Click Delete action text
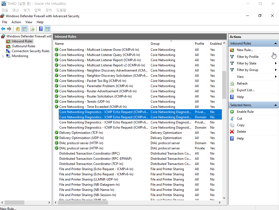This screenshot has width=279, height=210. [242, 132]
